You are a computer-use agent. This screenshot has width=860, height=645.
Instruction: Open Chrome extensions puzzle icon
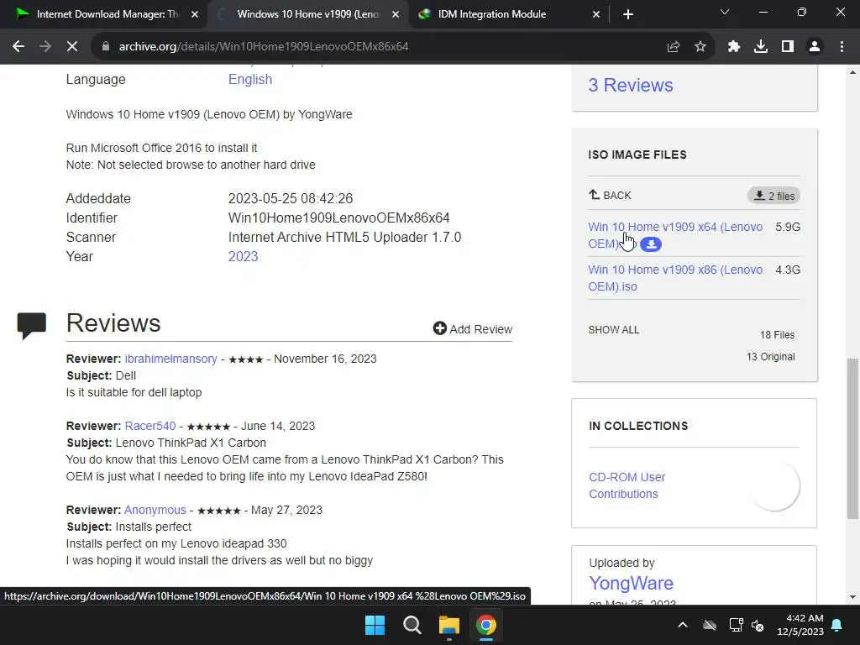(734, 47)
